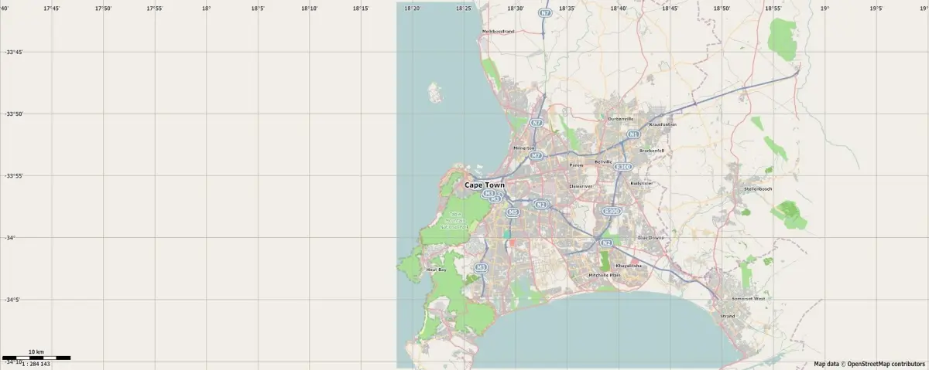Click the Somerset West label

748,298
